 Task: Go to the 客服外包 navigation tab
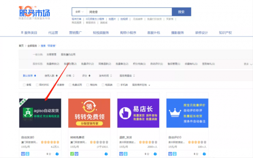(x=153, y=33)
